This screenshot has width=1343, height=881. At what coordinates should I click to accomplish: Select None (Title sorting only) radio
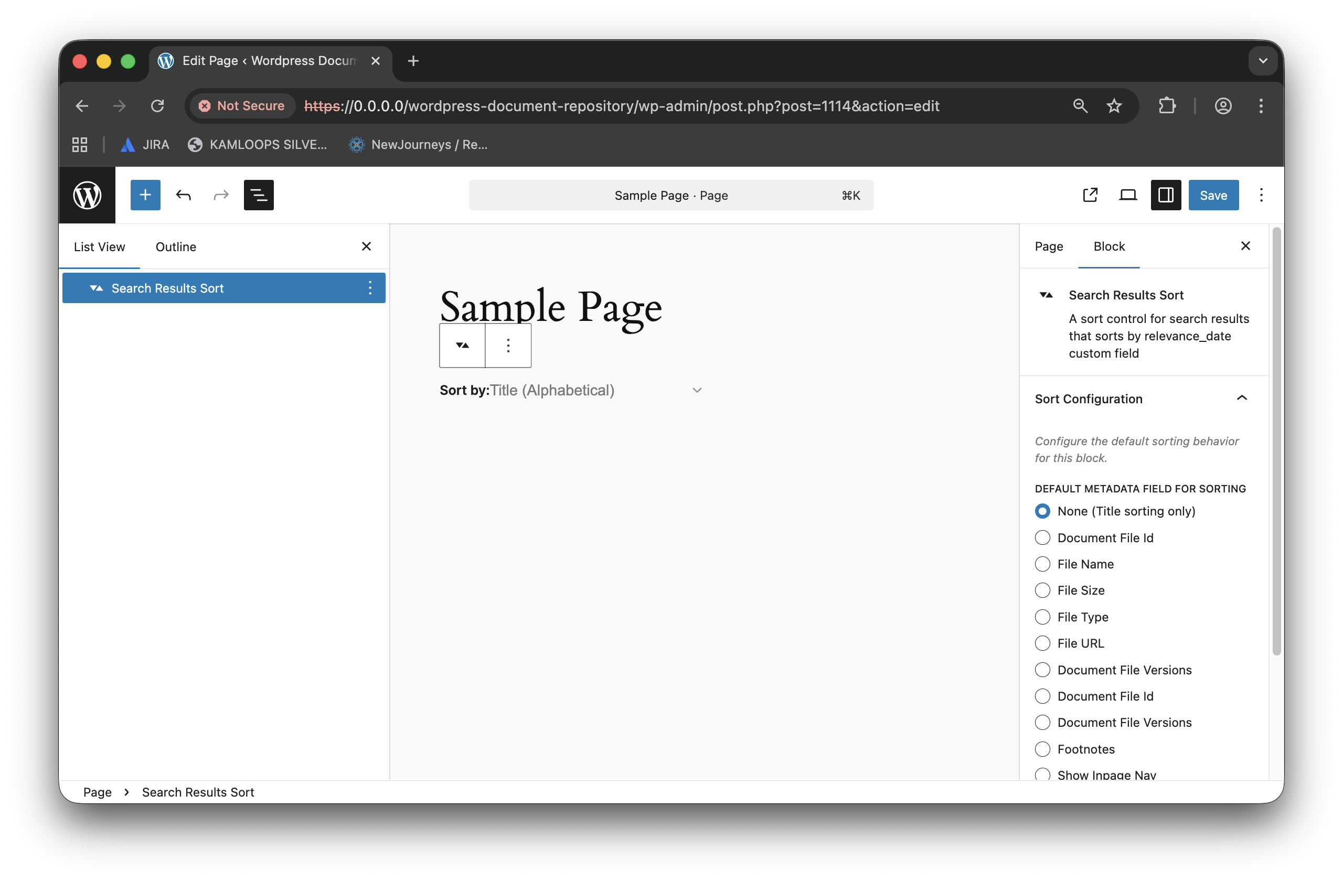point(1042,511)
